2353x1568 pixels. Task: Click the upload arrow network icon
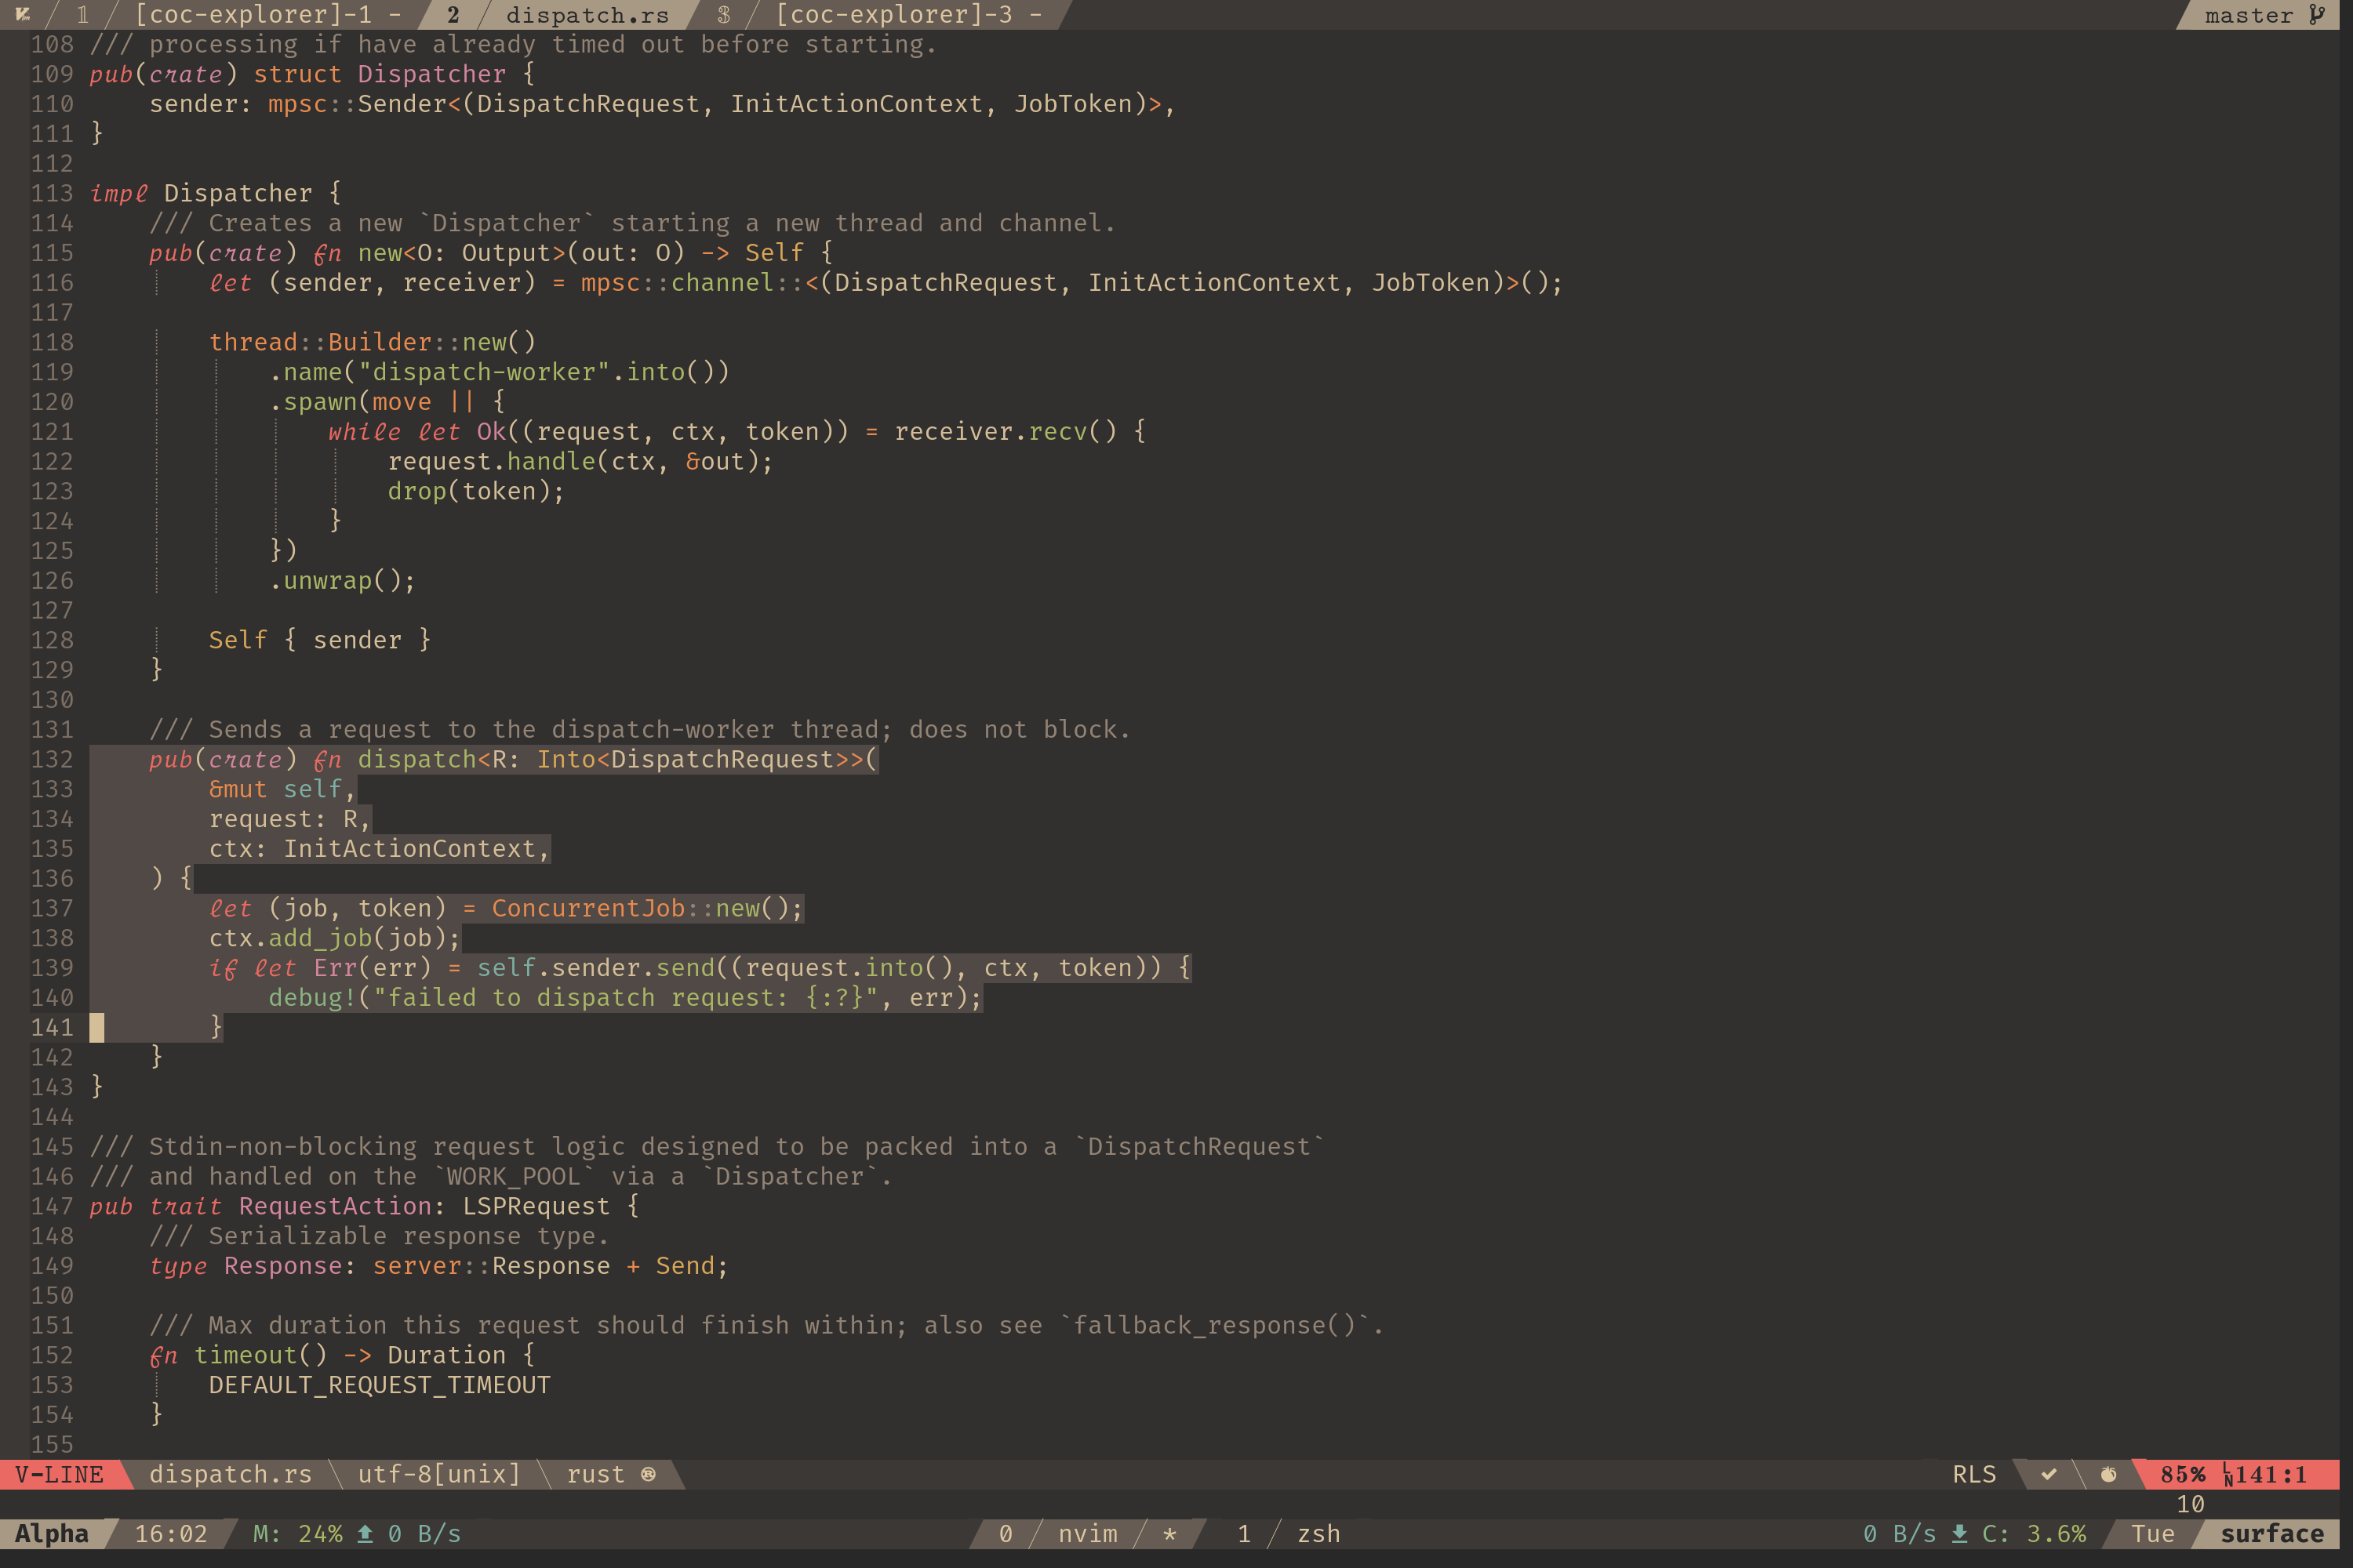(365, 1533)
